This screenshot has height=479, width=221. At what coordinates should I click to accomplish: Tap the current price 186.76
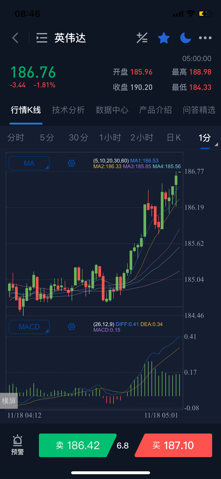pyautogui.click(x=33, y=72)
